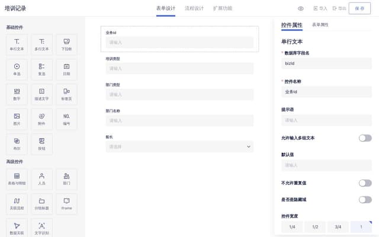
Task: Focus the 培训类型 input field
Action: (x=179, y=69)
